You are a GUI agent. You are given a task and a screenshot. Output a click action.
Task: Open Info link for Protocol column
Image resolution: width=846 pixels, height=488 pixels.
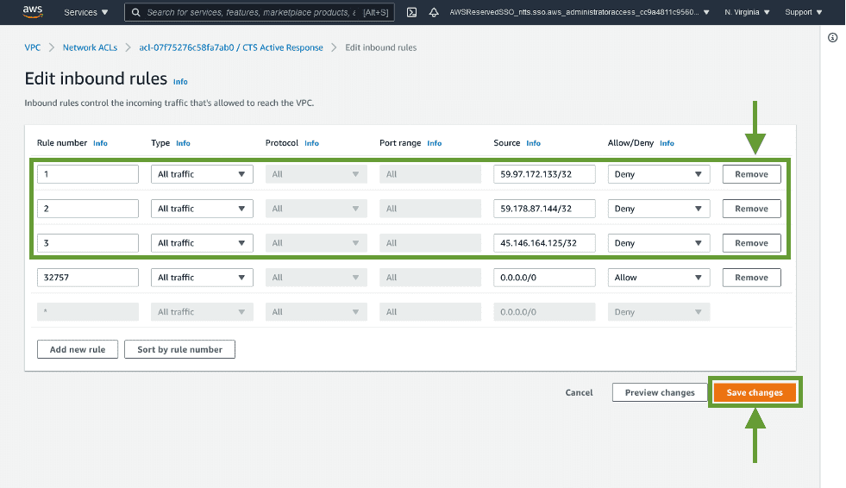(x=311, y=143)
